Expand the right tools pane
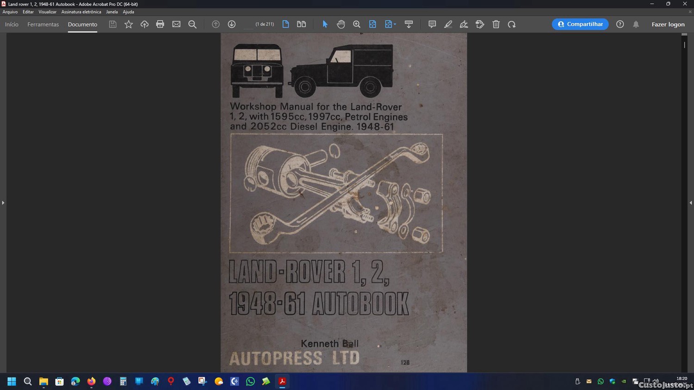694x390 pixels. pos(690,203)
